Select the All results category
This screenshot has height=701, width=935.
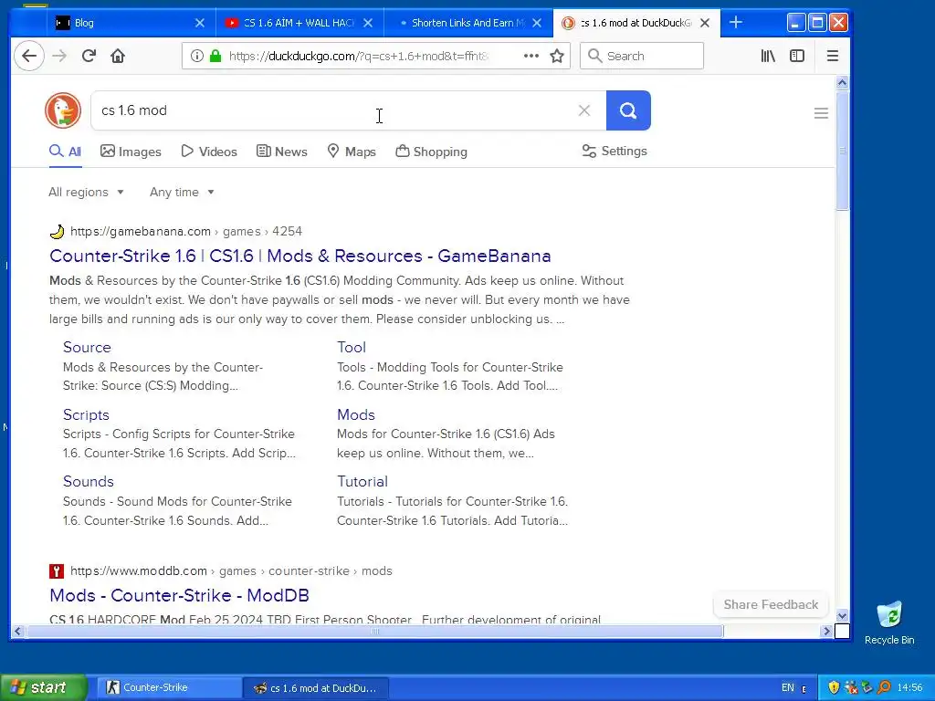[65, 152]
